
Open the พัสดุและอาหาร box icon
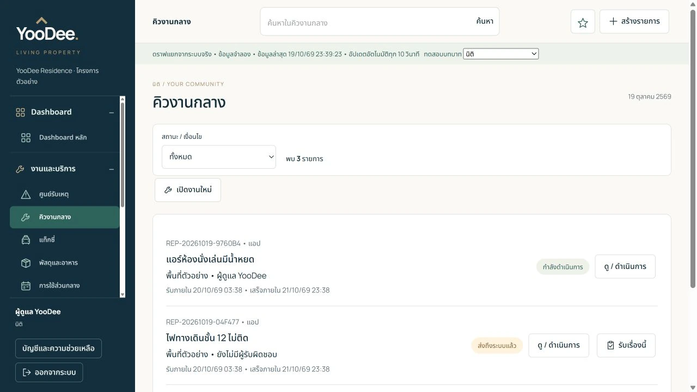pos(26,263)
